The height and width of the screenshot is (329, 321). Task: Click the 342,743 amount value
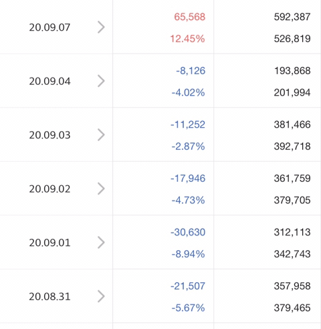click(292, 254)
